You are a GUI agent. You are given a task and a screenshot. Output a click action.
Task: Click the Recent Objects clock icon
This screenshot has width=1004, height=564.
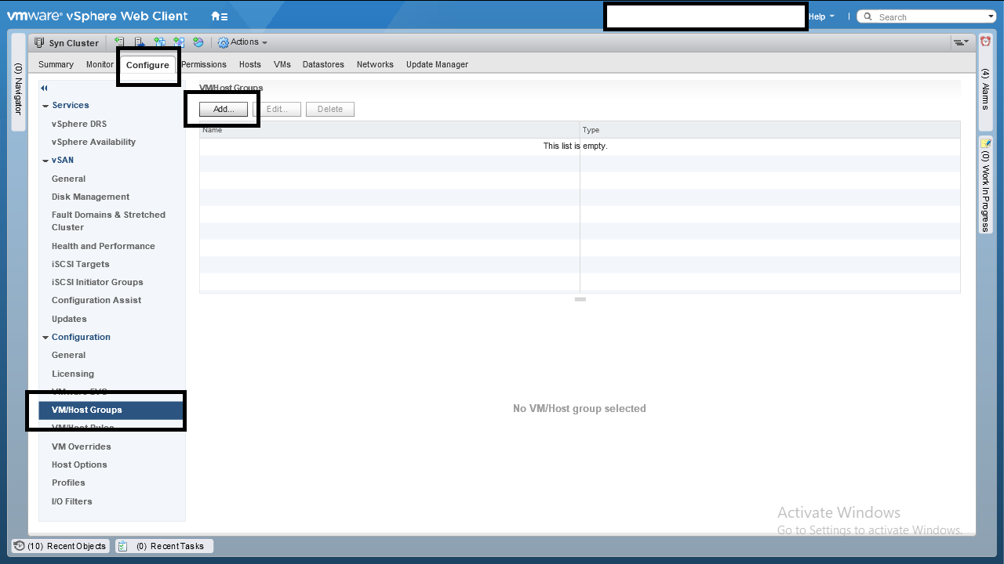(x=20, y=546)
